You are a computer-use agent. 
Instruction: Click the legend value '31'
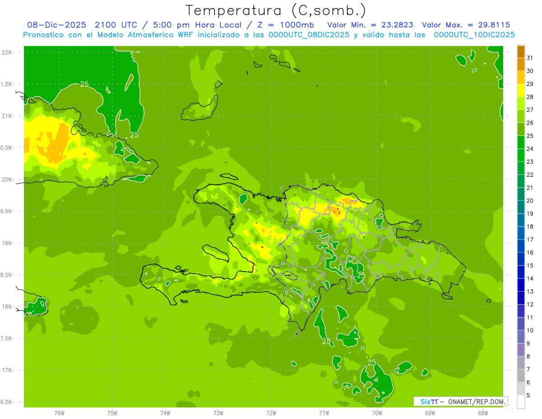pyautogui.click(x=530, y=58)
